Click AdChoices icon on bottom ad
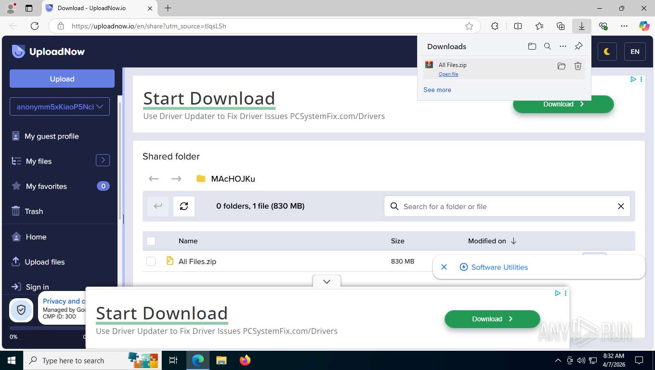 (557, 293)
